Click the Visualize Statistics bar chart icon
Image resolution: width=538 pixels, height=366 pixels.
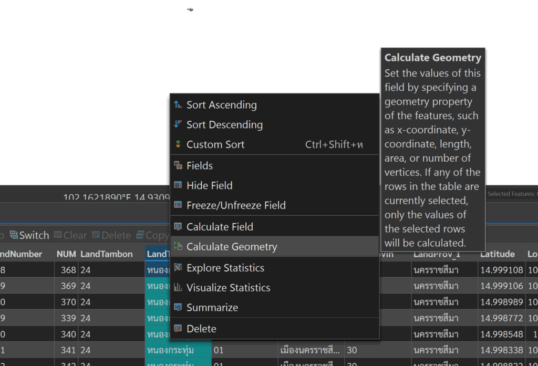pos(178,288)
